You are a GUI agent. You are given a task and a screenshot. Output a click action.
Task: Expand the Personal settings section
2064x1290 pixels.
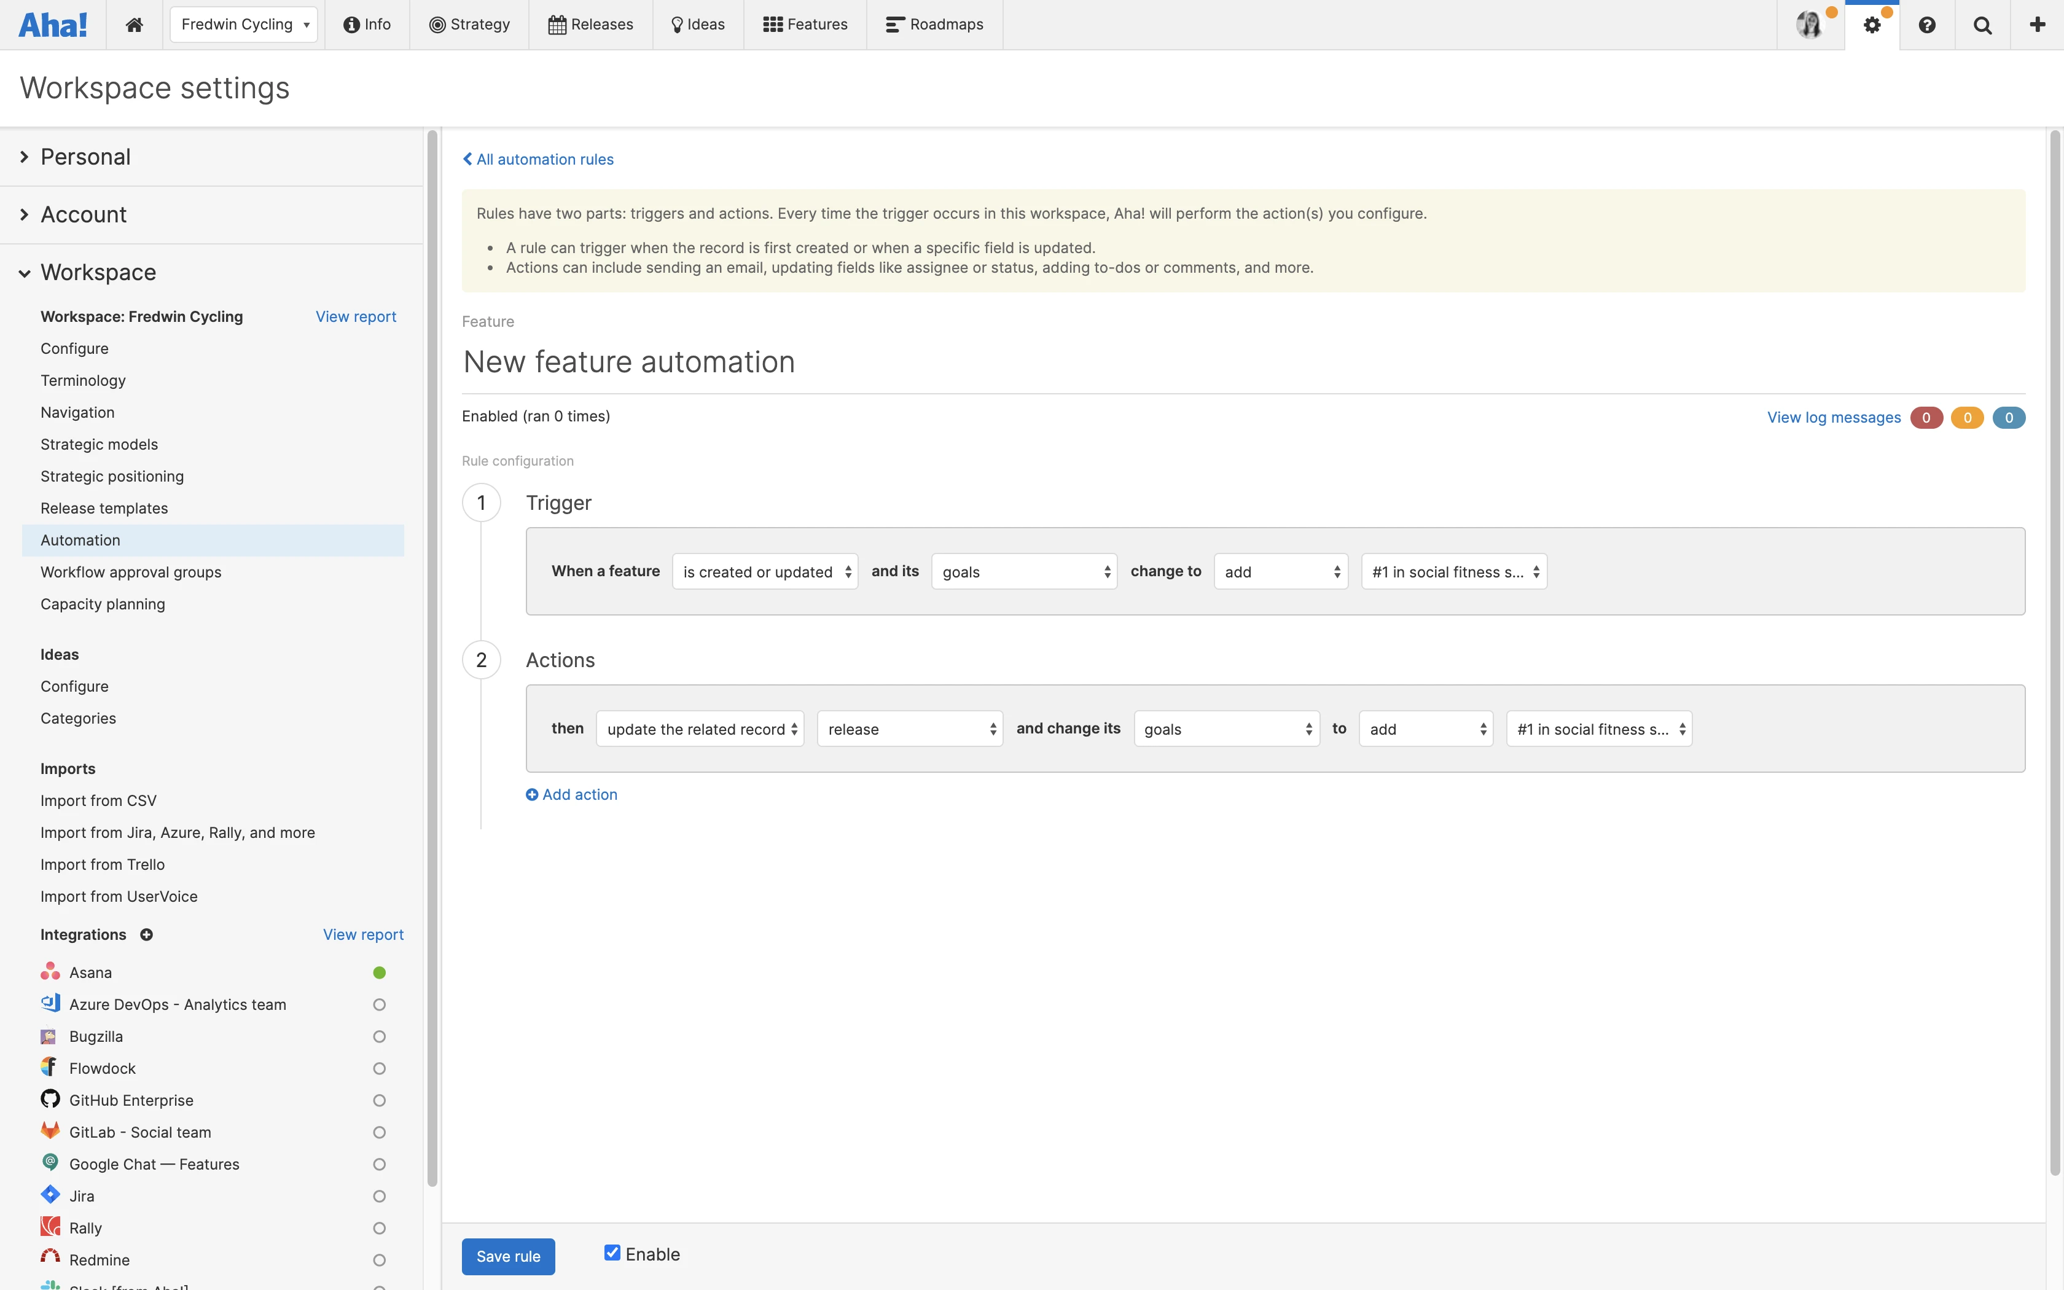(x=85, y=157)
